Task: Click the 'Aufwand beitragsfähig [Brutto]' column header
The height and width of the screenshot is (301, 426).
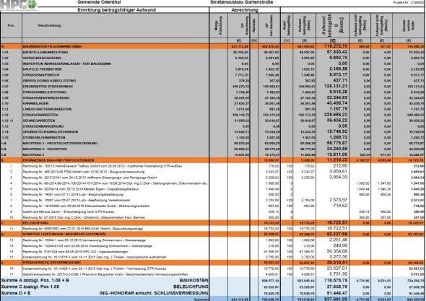Action: (332, 25)
